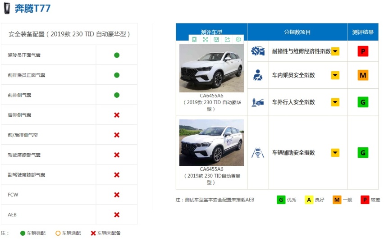Click the 分指数项目 column header

[297, 32]
